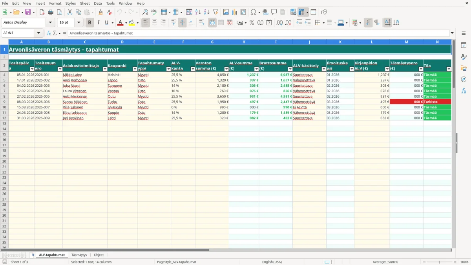Click the formula input line

click(259, 33)
